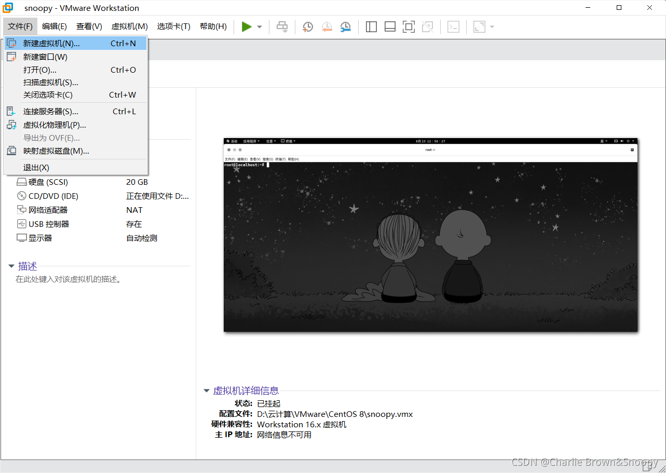666x473 pixels.
Task: Click the console view icon
Action: 453,26
